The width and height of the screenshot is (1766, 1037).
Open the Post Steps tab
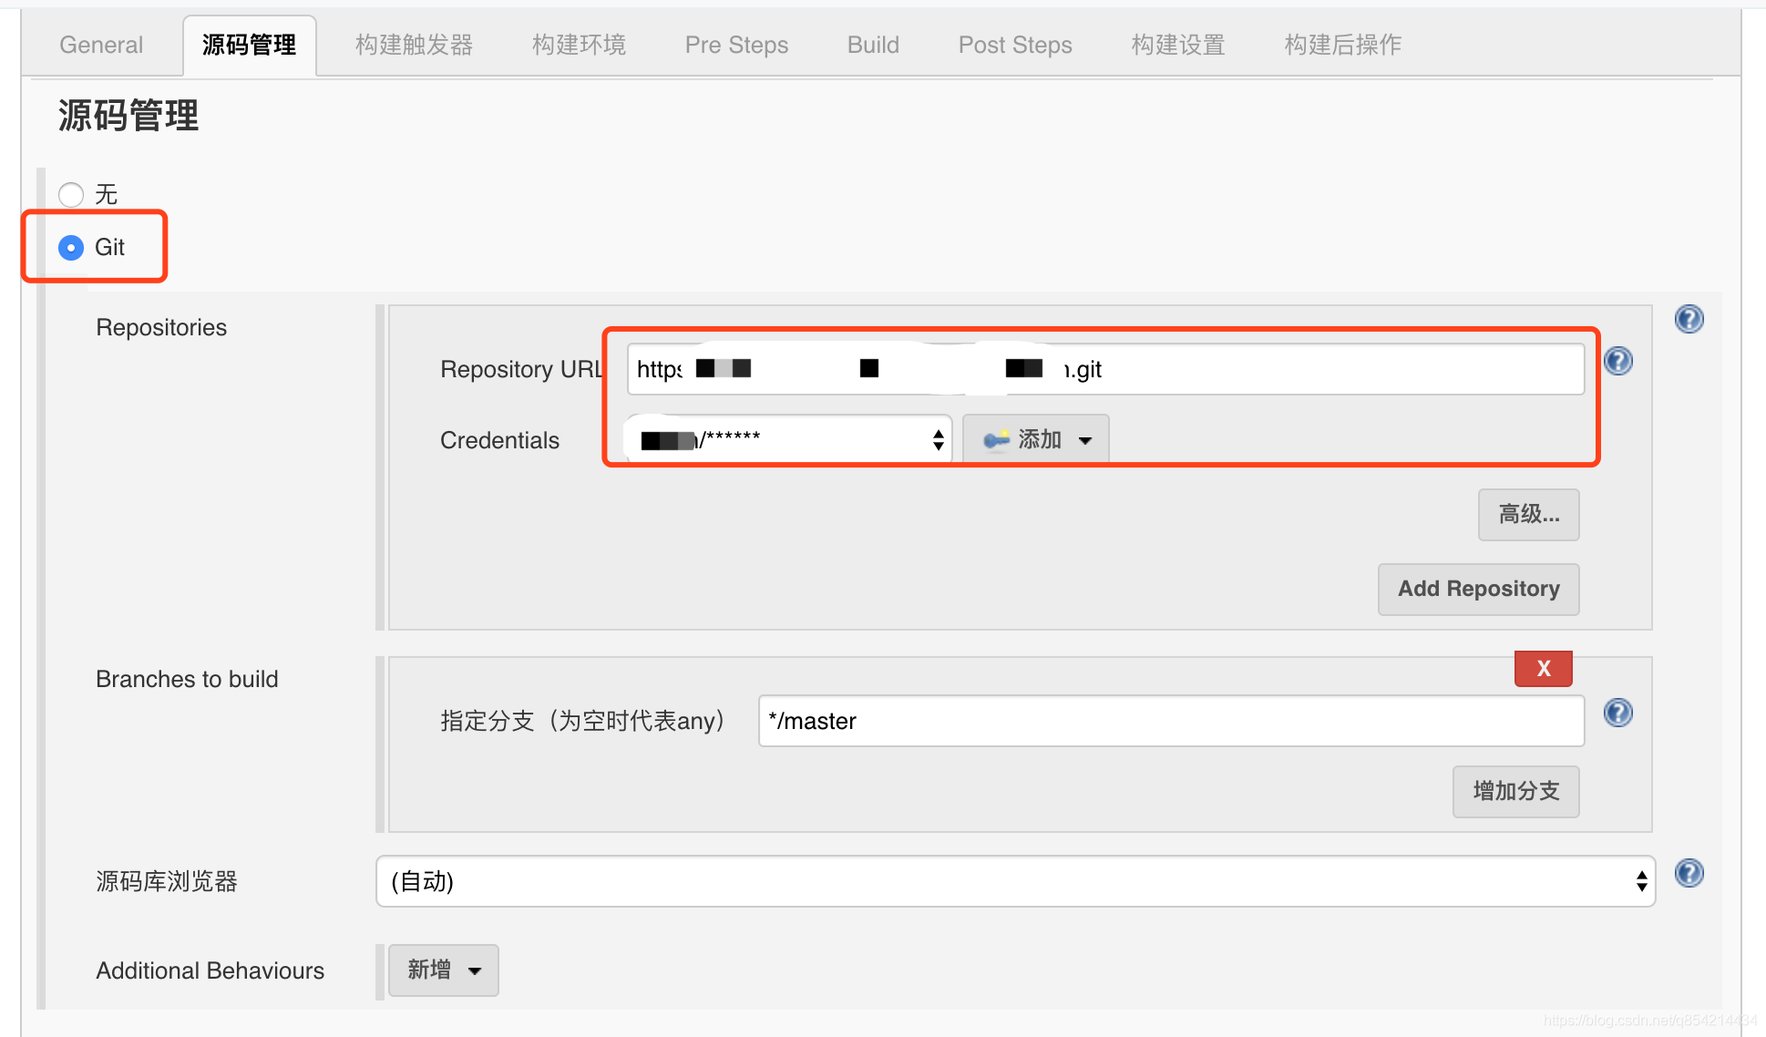pos(1014,44)
